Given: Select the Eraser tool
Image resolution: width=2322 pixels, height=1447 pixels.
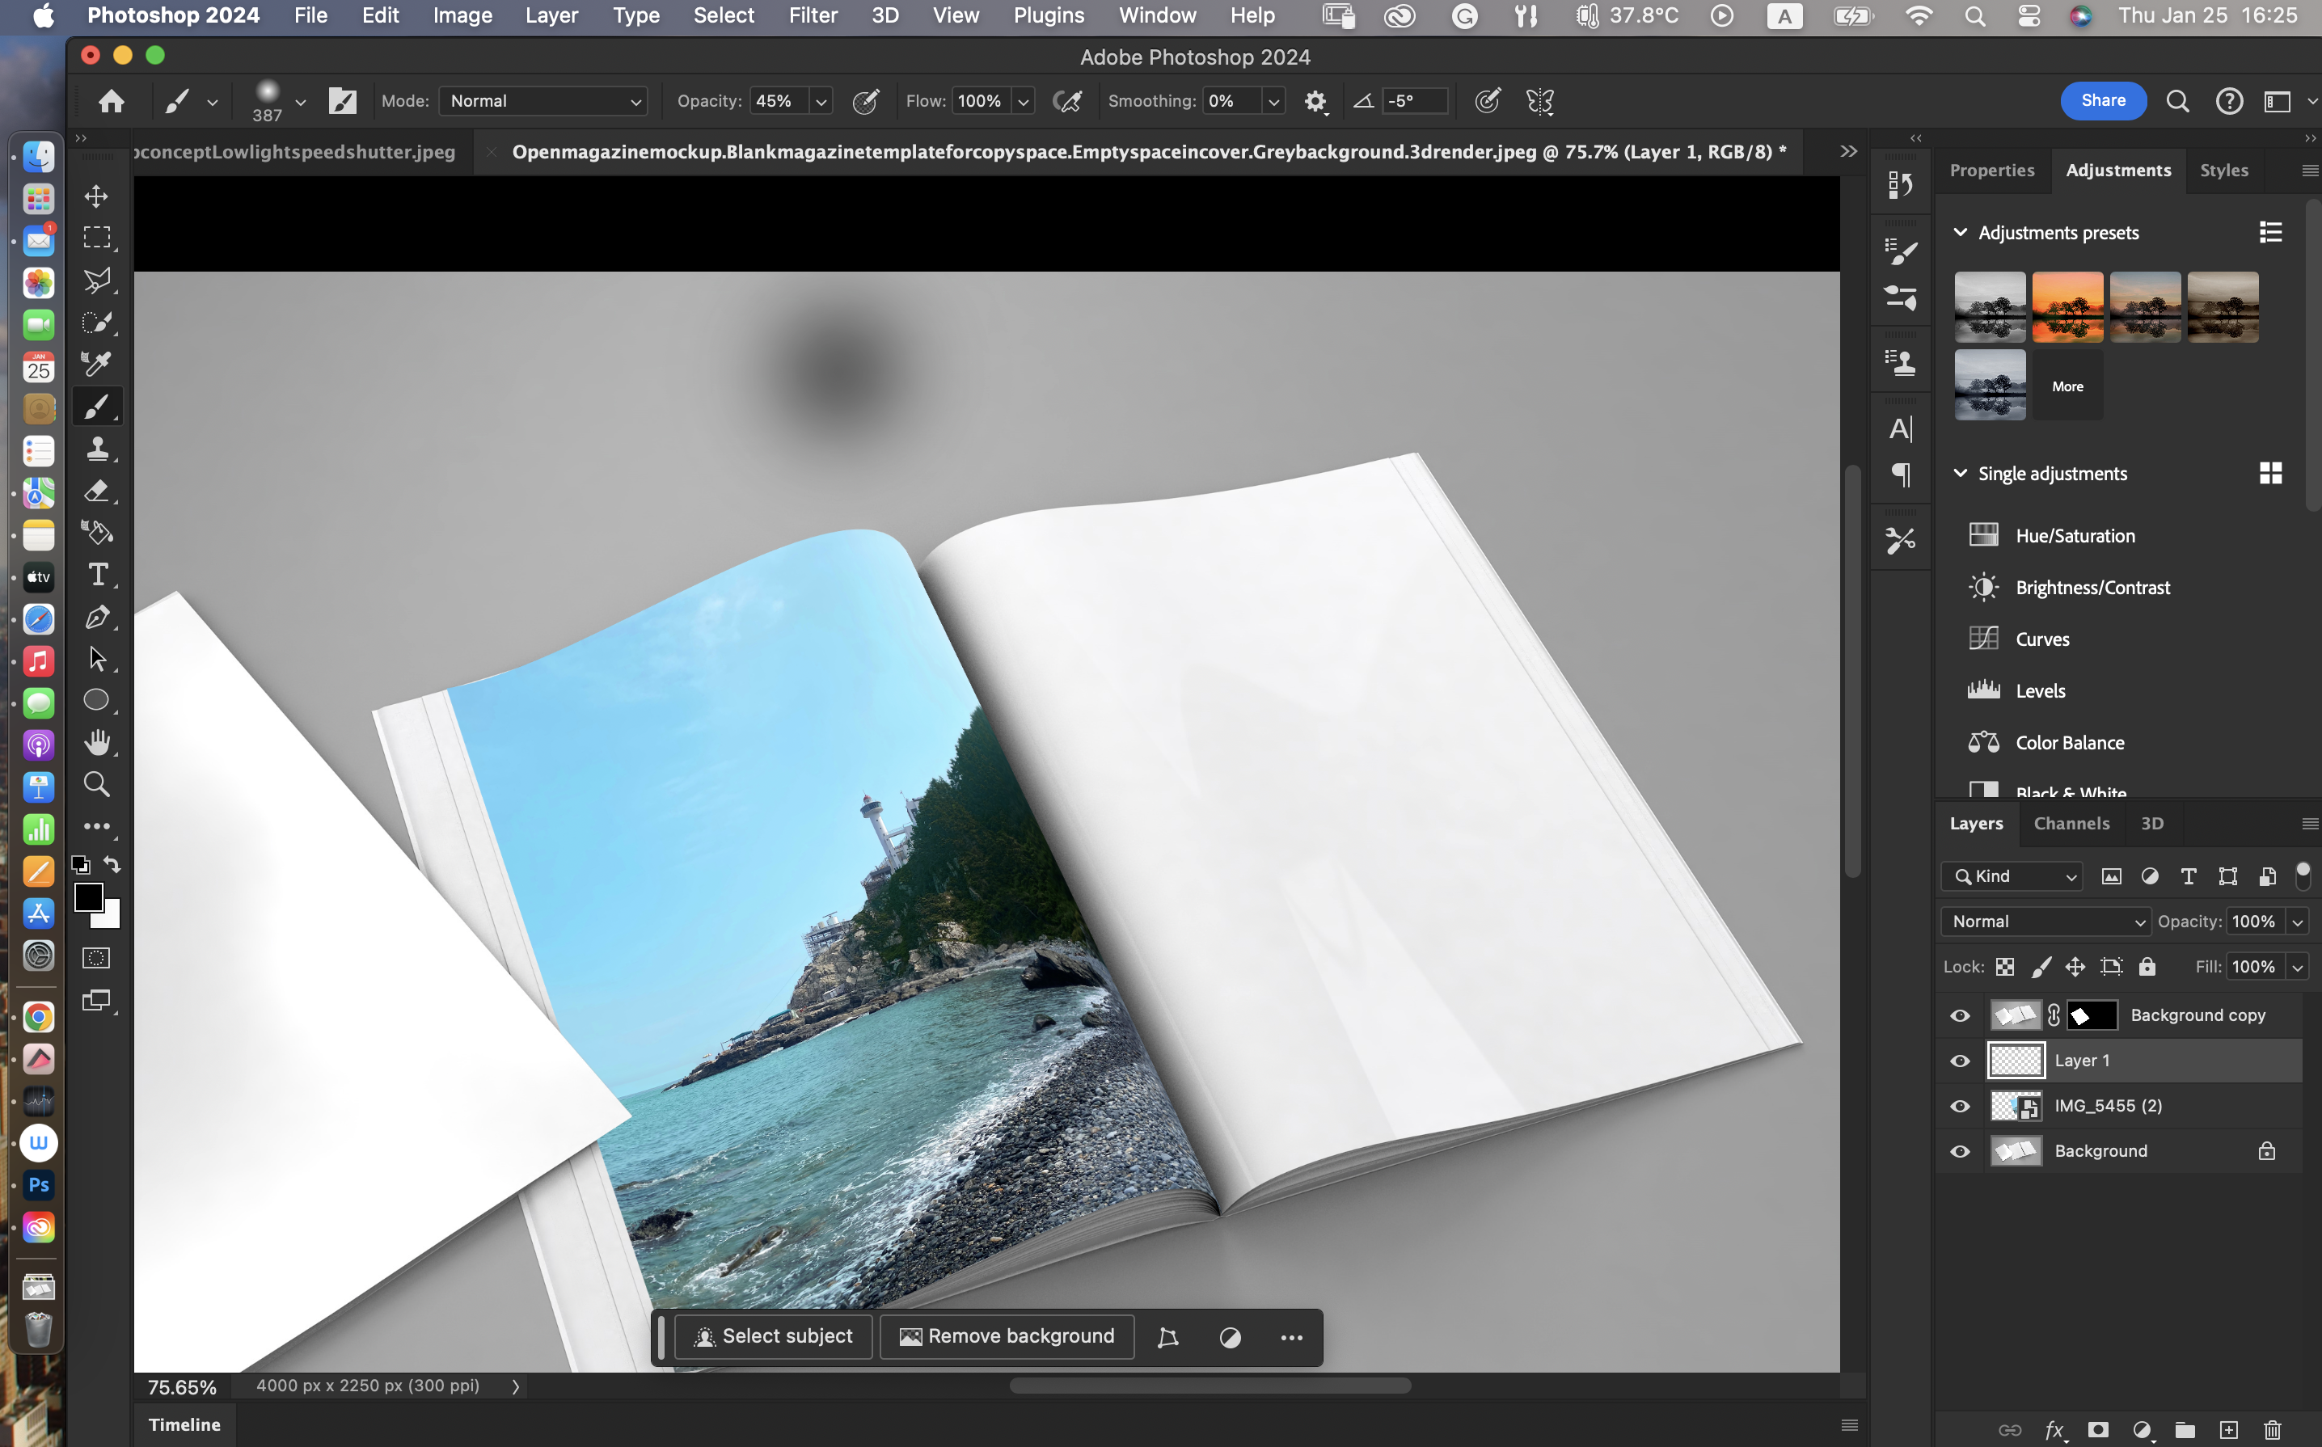Looking at the screenshot, I should (97, 491).
